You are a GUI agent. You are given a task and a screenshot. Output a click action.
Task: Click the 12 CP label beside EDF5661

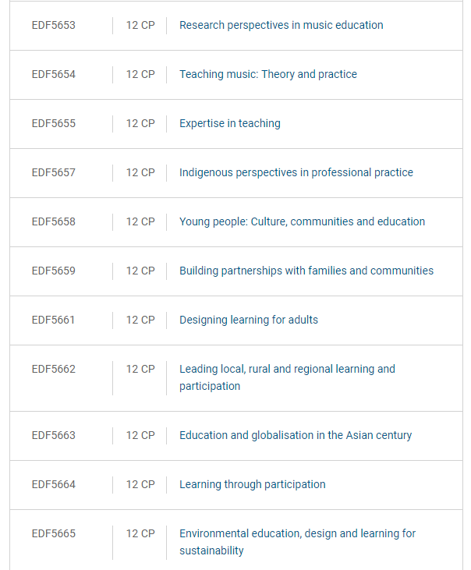[140, 320]
